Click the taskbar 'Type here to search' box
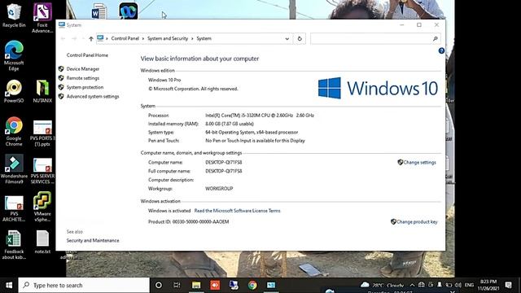Screen dimensions: 521x293 84,285
